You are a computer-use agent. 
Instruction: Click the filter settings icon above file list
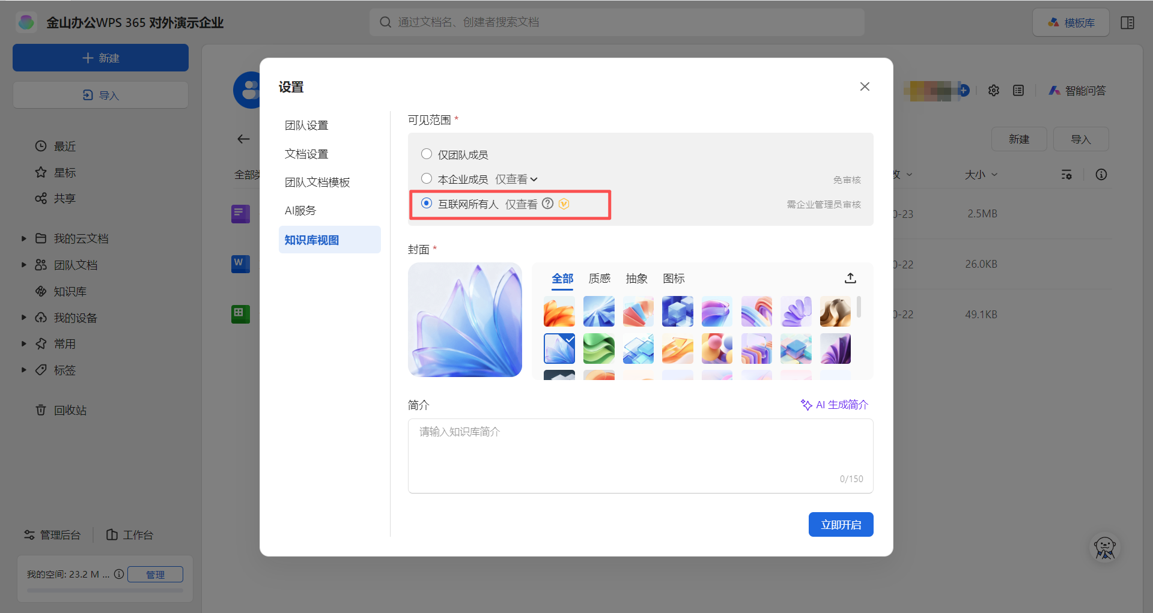[x=1066, y=175]
